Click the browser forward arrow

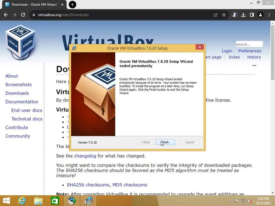tap(15, 15)
